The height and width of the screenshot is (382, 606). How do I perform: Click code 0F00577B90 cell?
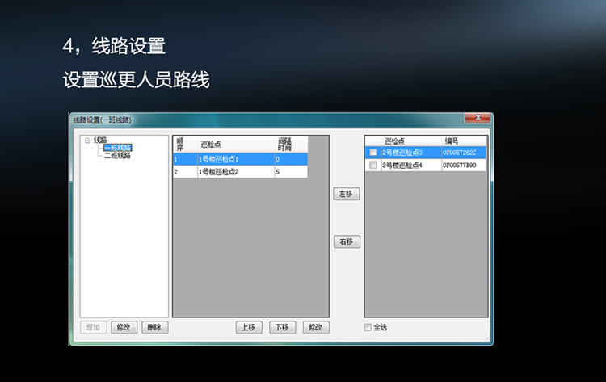pos(464,165)
